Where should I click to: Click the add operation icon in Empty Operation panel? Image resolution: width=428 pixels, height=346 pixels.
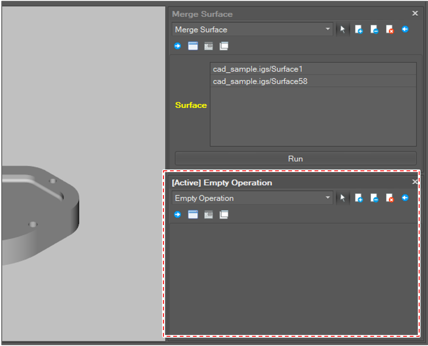pos(359,199)
